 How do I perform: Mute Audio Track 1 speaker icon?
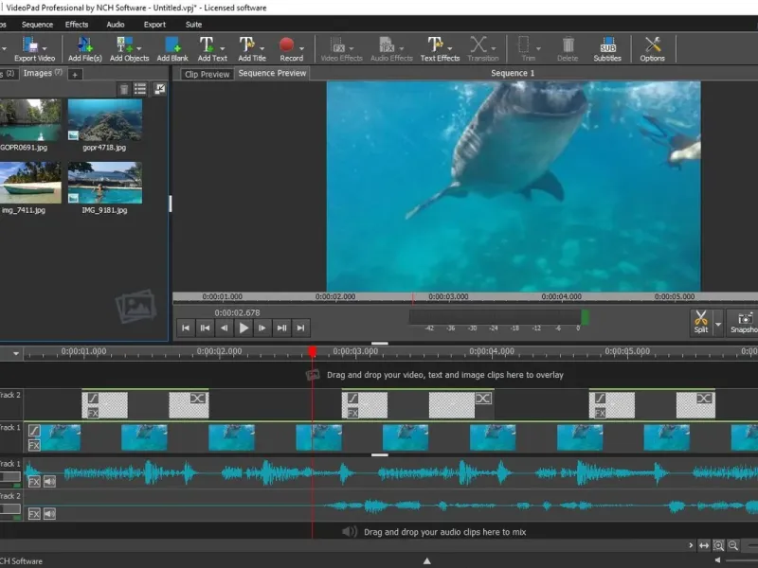49,482
